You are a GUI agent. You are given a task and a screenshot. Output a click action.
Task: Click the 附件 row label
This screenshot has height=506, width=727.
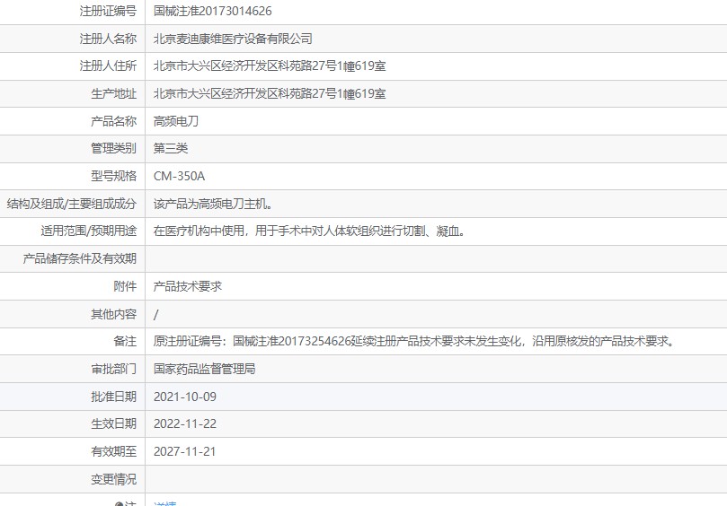pyautogui.click(x=125, y=286)
